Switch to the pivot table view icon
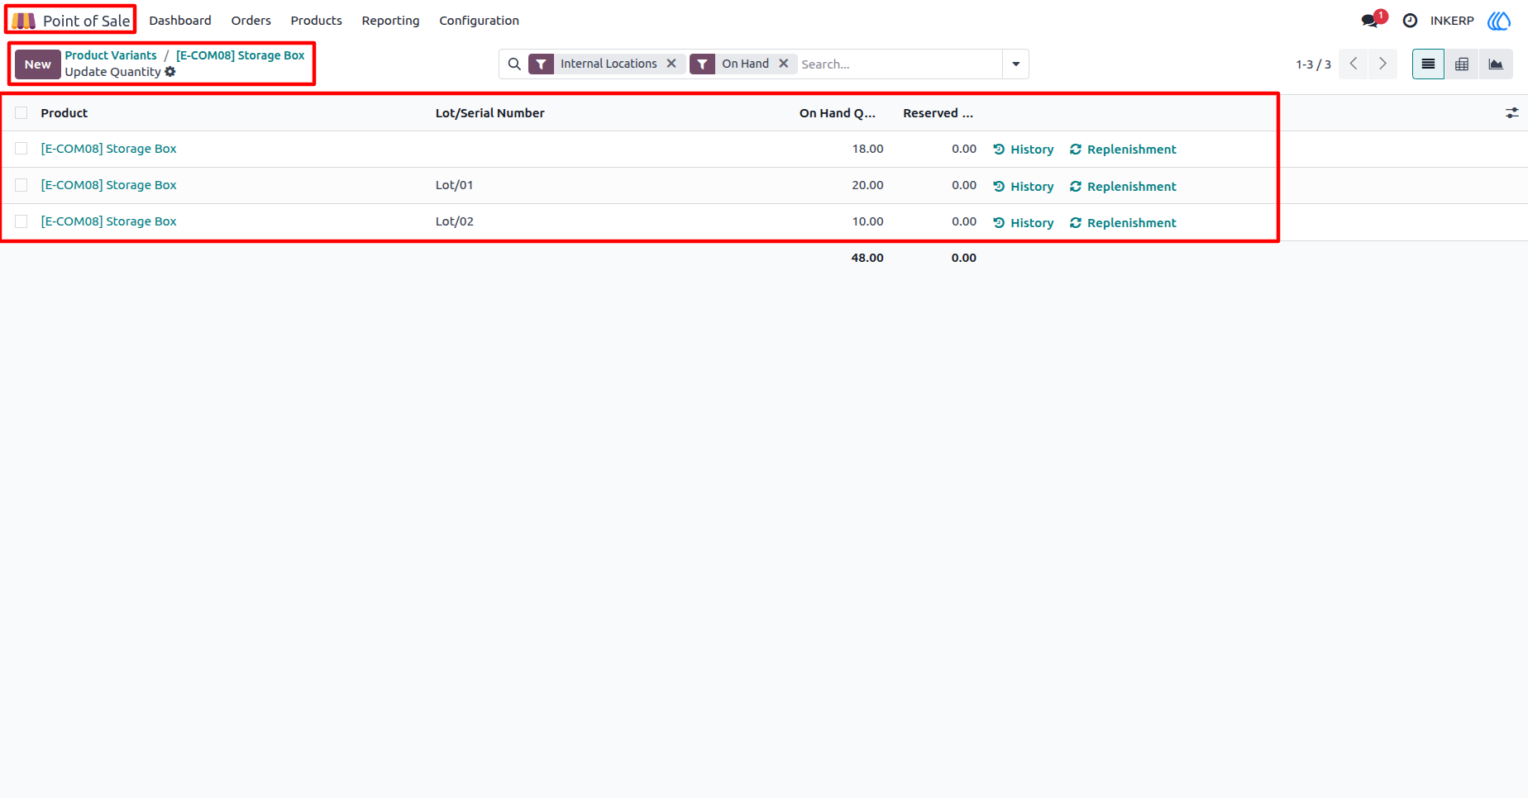 point(1462,64)
